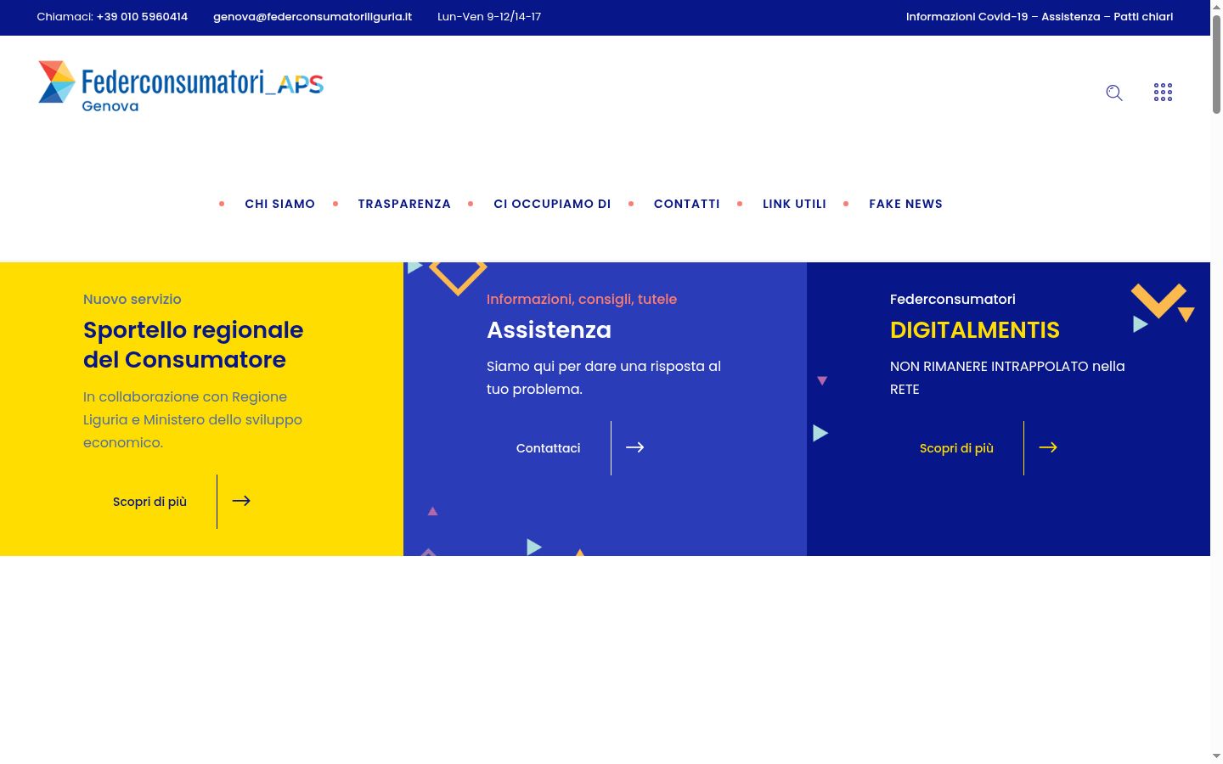The height and width of the screenshot is (764, 1223).
Task: Click the scrollbar down arrow
Action: 1216,756
